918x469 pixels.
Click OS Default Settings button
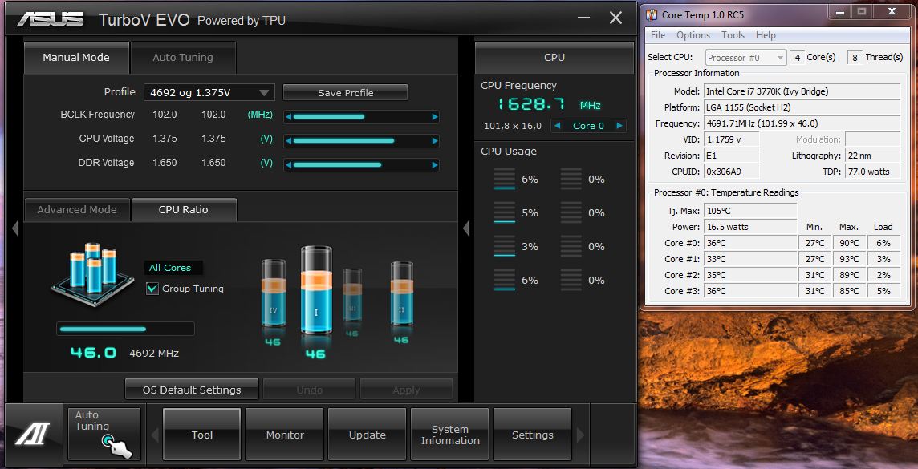click(192, 390)
